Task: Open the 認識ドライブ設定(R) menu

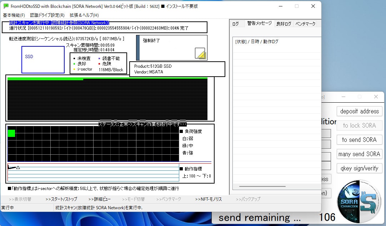Action: [47, 15]
